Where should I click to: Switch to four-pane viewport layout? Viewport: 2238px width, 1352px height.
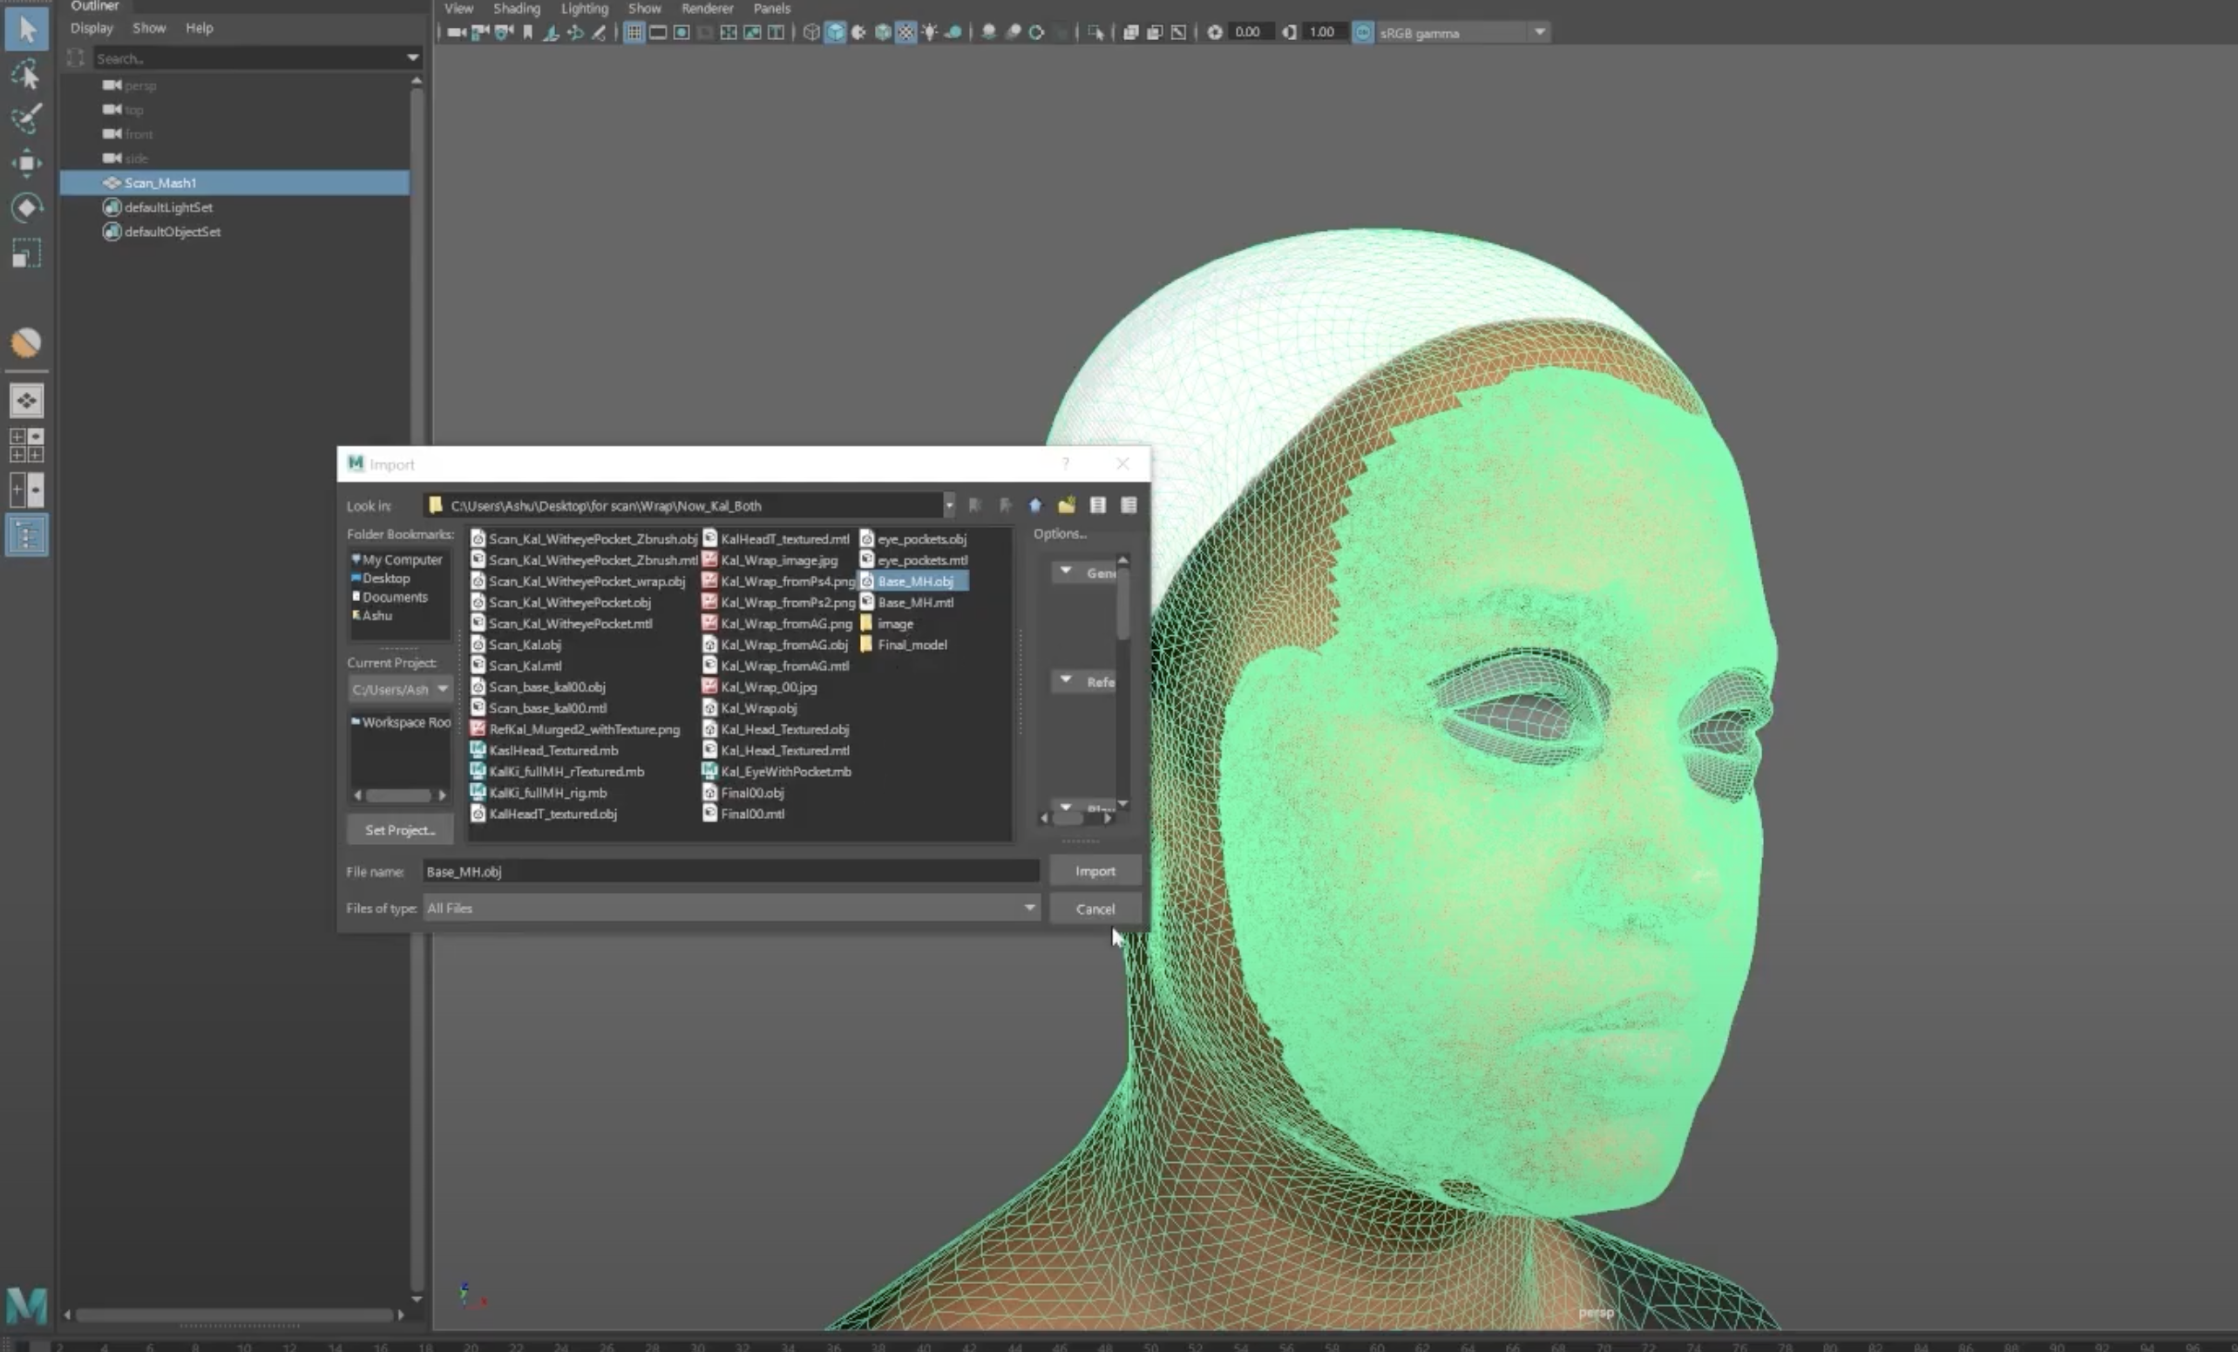tap(729, 31)
